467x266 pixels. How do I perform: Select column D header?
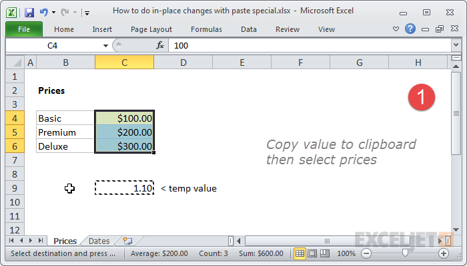pos(183,63)
